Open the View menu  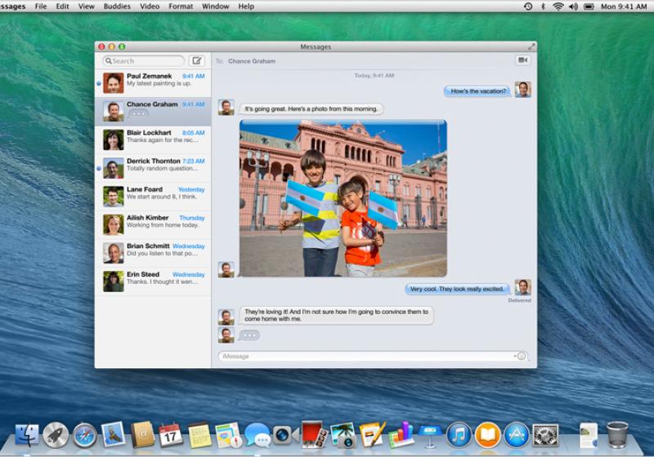(x=87, y=7)
